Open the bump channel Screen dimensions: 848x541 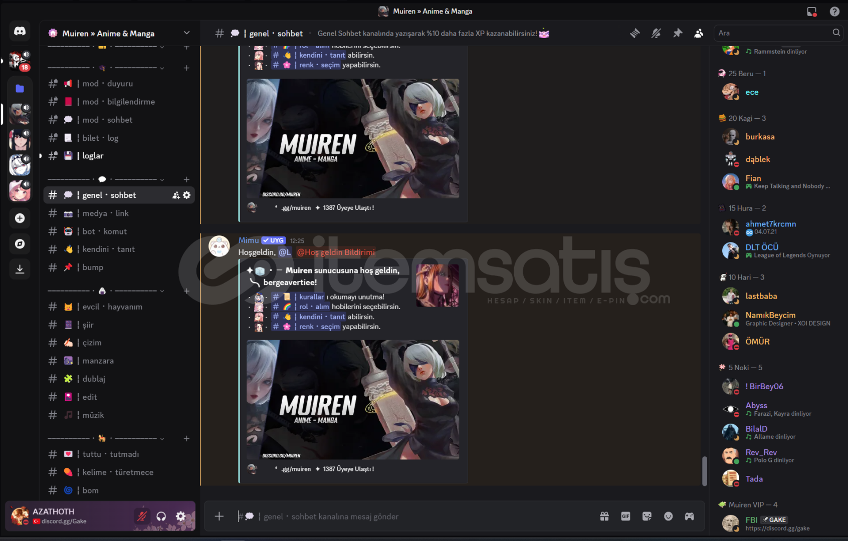[119, 267]
